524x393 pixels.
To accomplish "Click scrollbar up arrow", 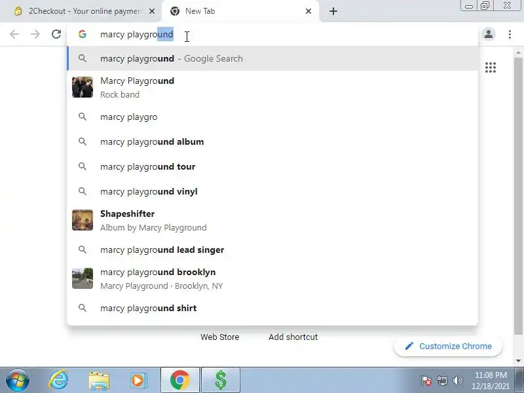I will (x=518, y=52).
